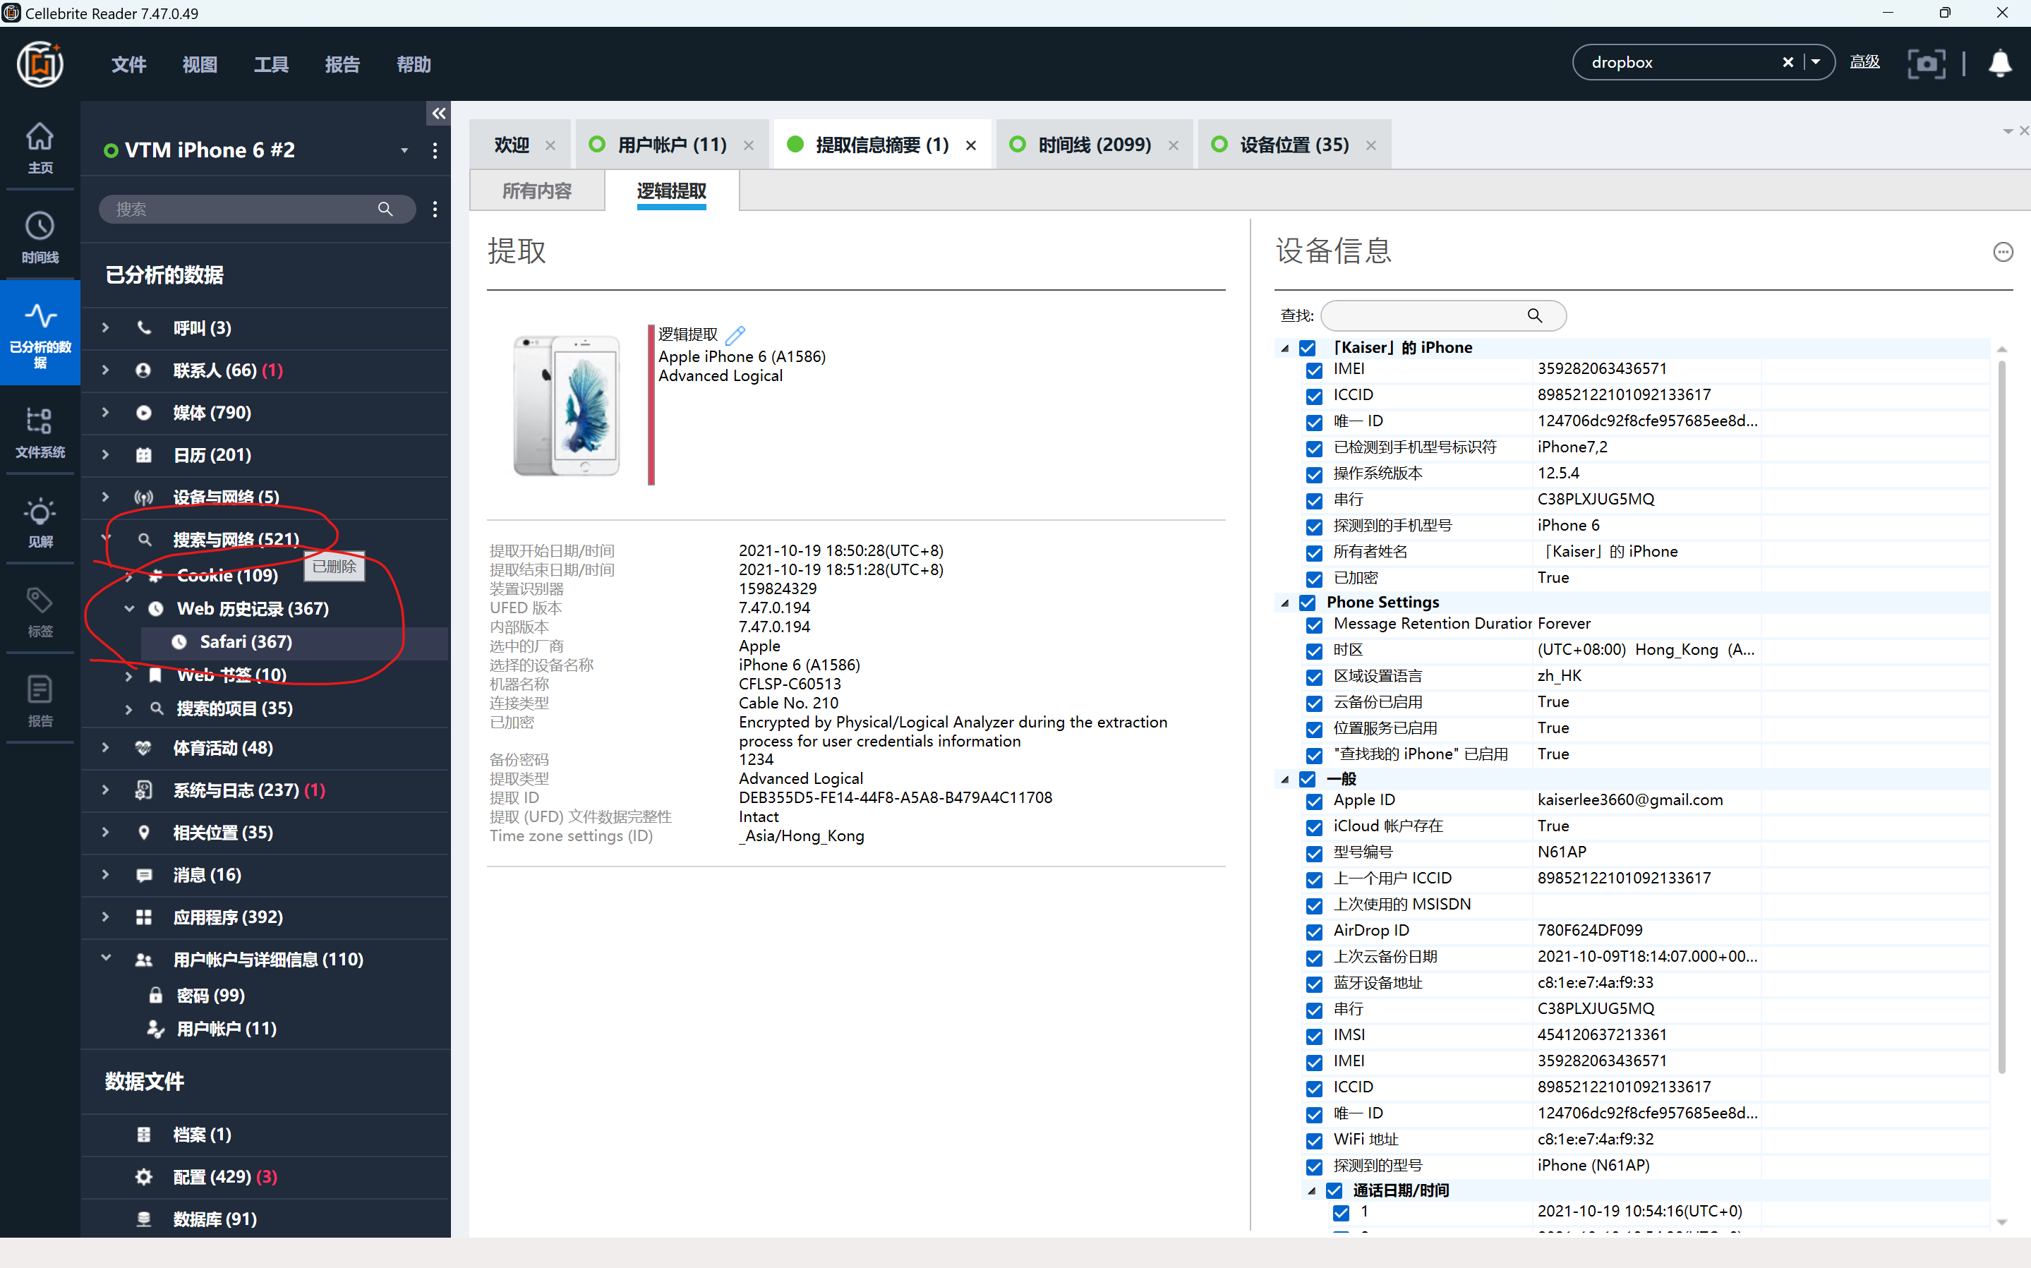Click the 高级 advanced search link
Screen dimensions: 2031x1268
click(x=1863, y=63)
